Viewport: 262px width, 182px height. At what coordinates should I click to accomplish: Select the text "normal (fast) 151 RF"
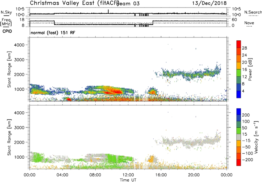[53, 33]
